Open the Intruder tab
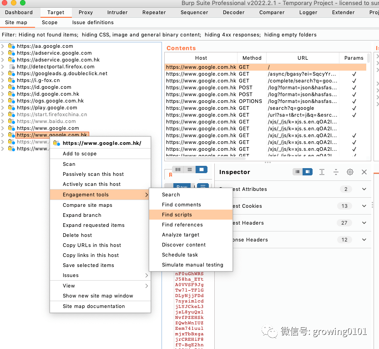 [117, 12]
